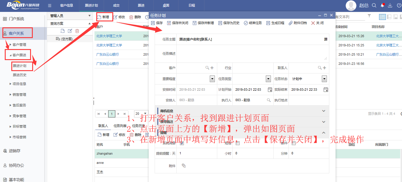Open 跟进历史 in the sidebar

[20, 75]
